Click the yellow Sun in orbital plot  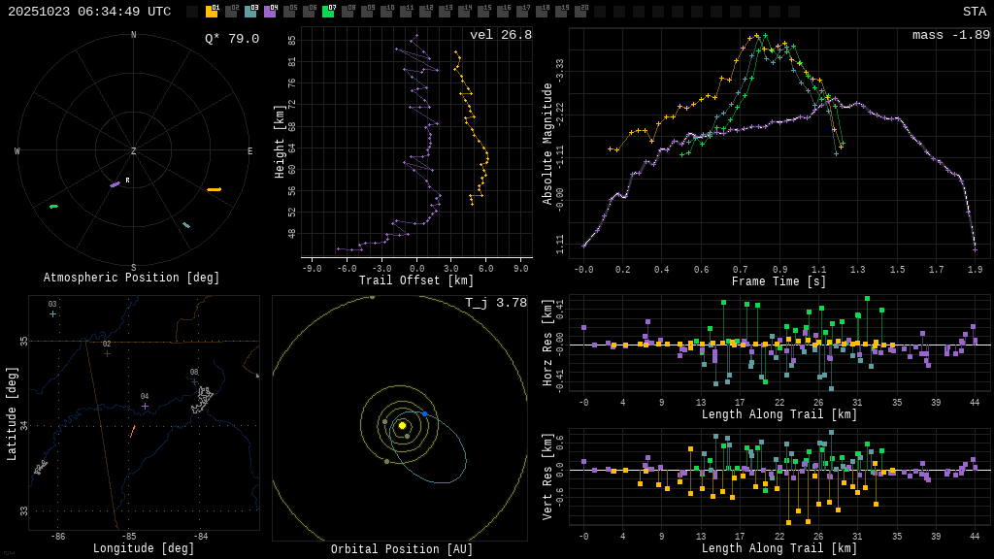click(x=402, y=425)
